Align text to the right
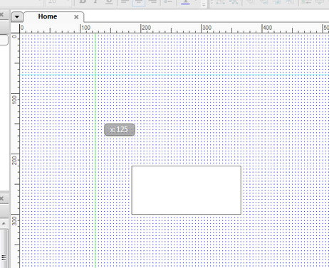This screenshot has height=268, width=329. click(152, 2)
